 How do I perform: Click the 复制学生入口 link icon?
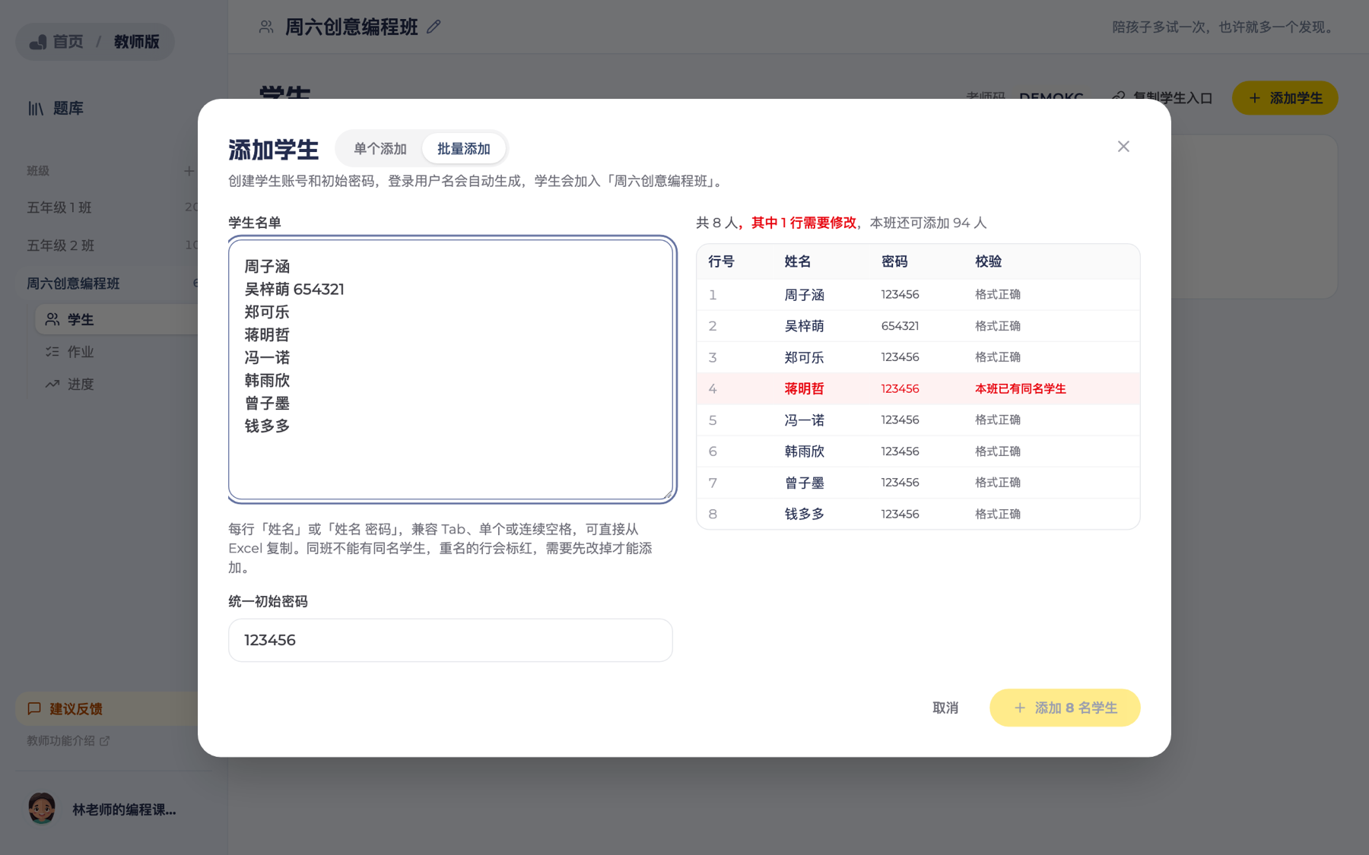pyautogui.click(x=1118, y=98)
